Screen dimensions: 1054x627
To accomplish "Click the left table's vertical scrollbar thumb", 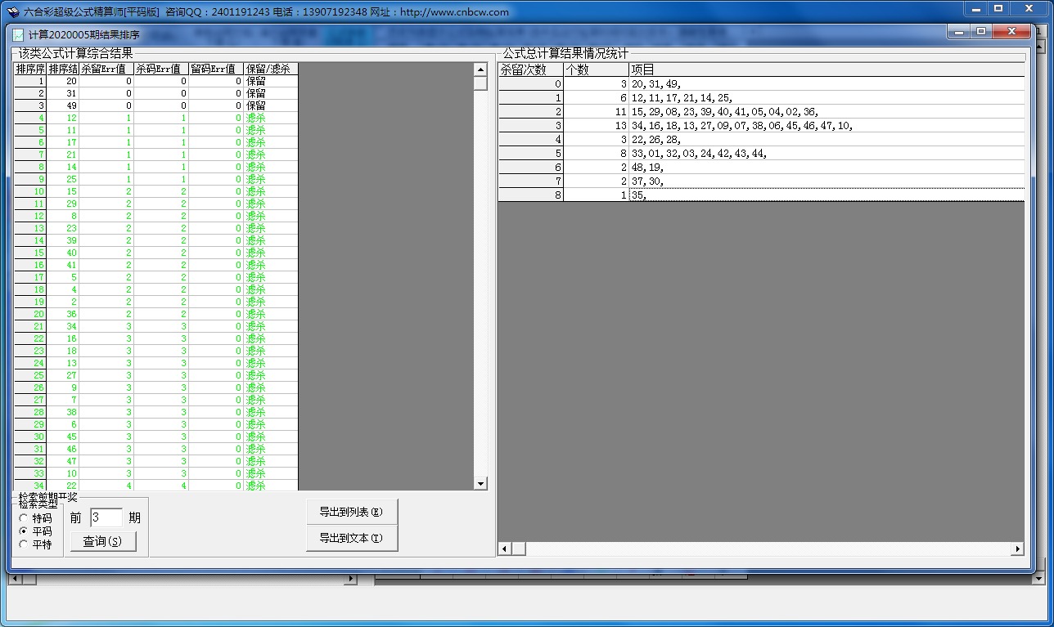I will (x=480, y=83).
